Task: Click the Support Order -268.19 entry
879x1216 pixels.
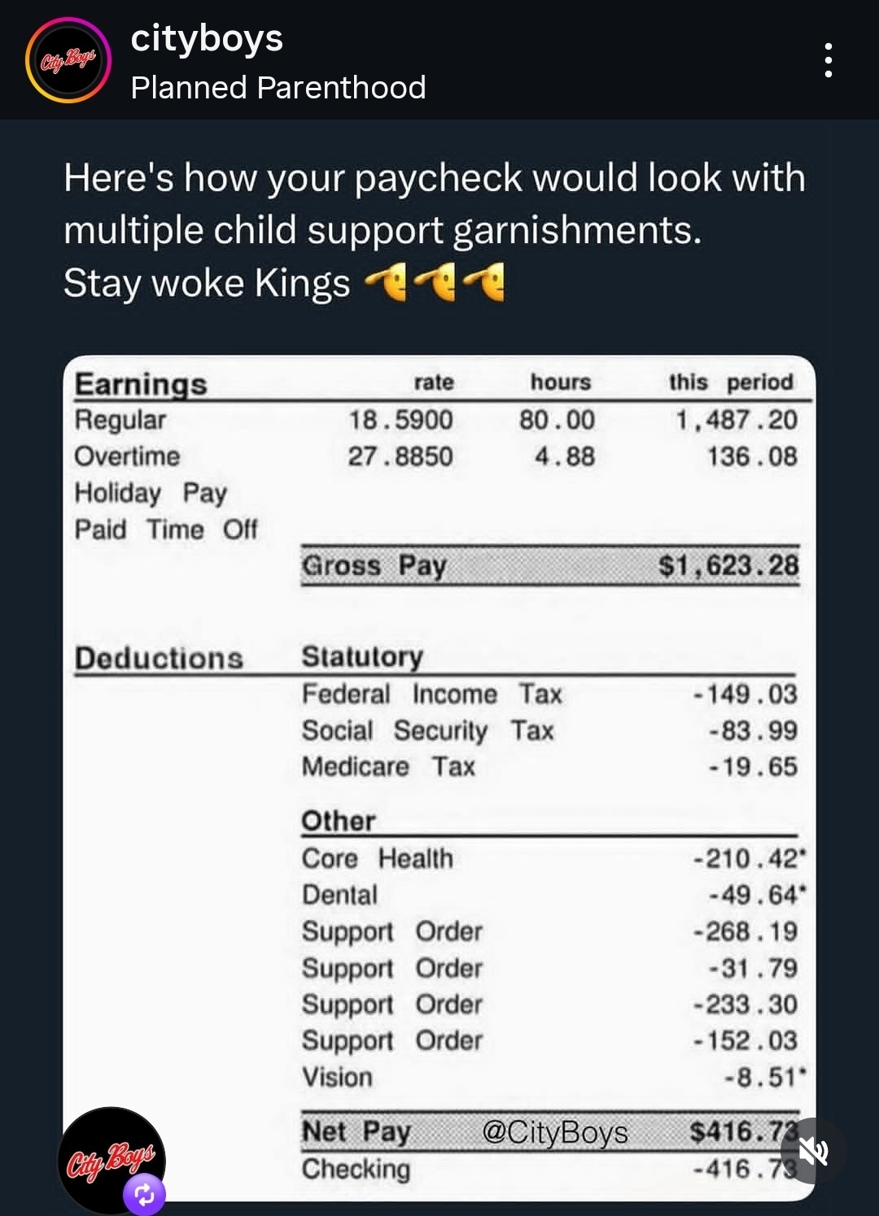Action: coord(549,931)
